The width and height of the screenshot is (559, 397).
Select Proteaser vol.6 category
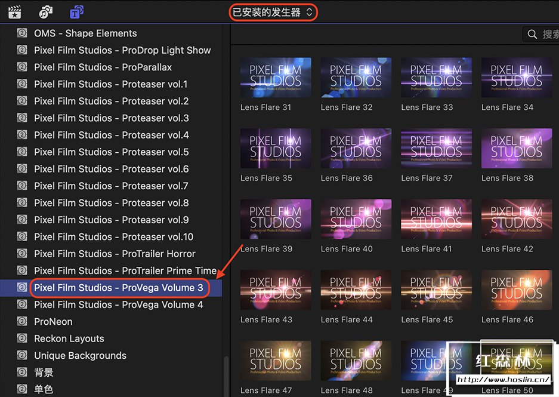[x=111, y=169]
